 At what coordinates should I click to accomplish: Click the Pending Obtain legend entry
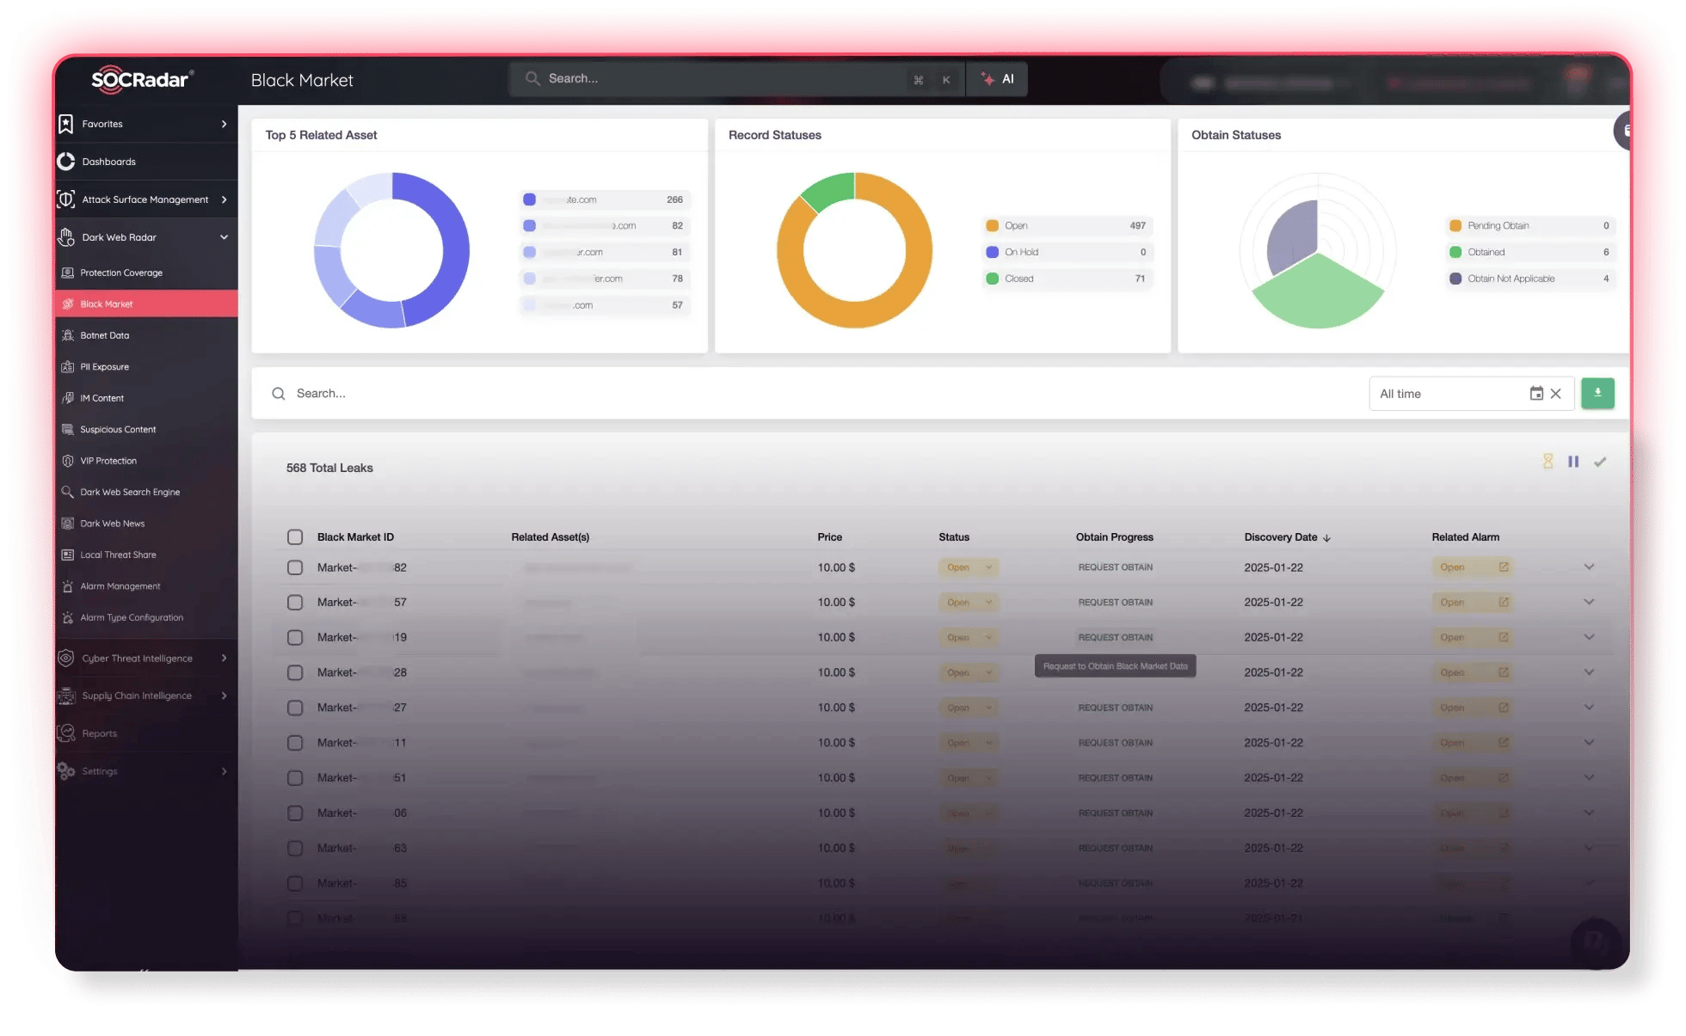[x=1529, y=226]
